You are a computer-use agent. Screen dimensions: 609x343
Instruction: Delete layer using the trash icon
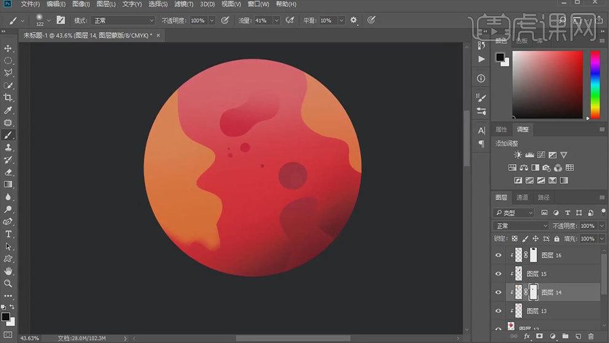click(591, 336)
